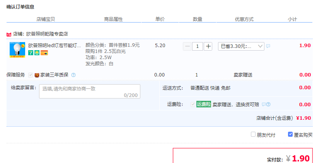The image size is (317, 163).
Task: Click the 颜色分类：首件尝鲜1.9元 text
Action: pos(112,45)
